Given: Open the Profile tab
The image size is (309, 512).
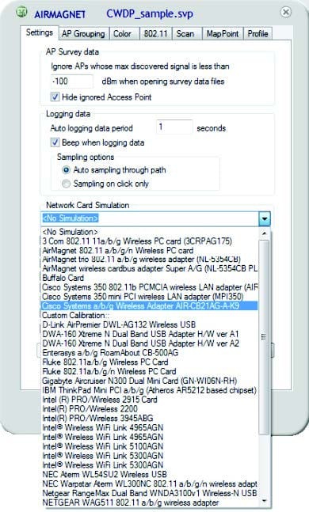Looking at the screenshot, I should pos(257,34).
